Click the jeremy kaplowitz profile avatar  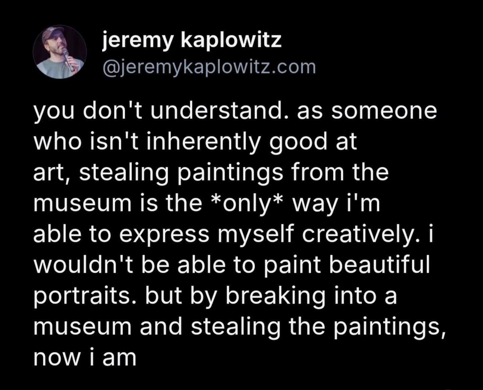pos(60,52)
